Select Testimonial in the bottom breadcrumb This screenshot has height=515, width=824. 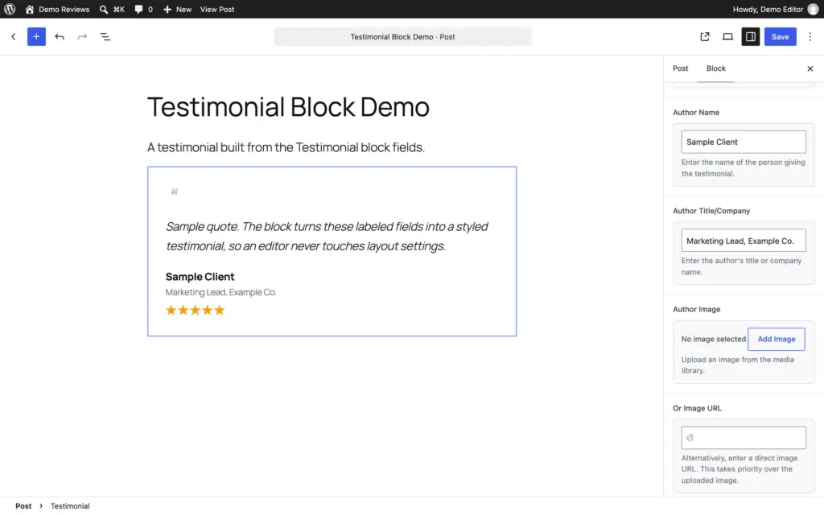point(70,506)
